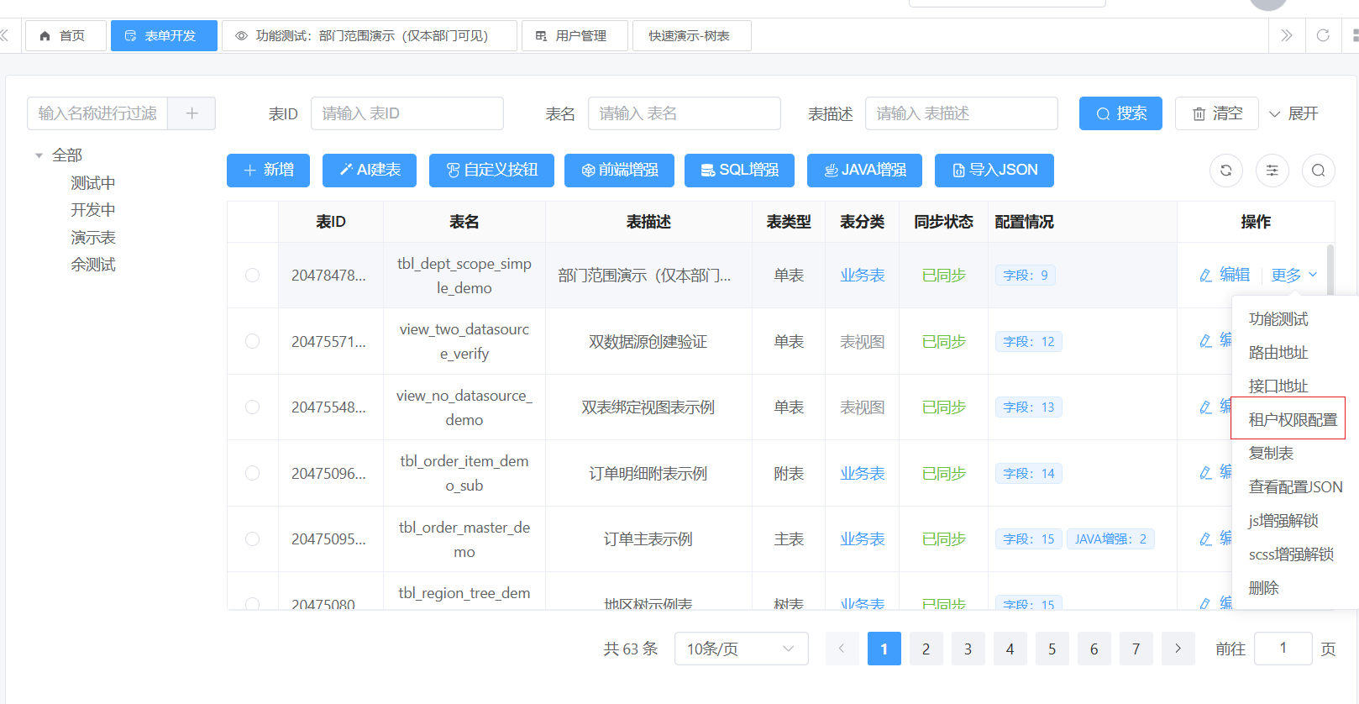Click the refresh icon above the table

1225,171
